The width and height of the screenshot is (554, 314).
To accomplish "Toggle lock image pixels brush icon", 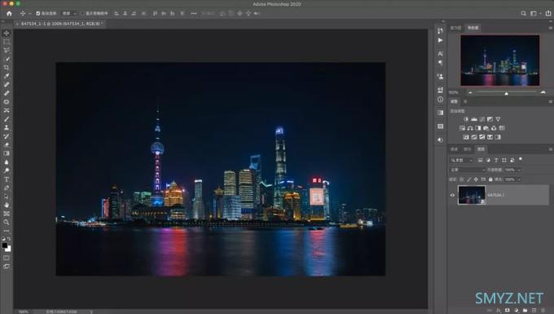I will point(468,179).
